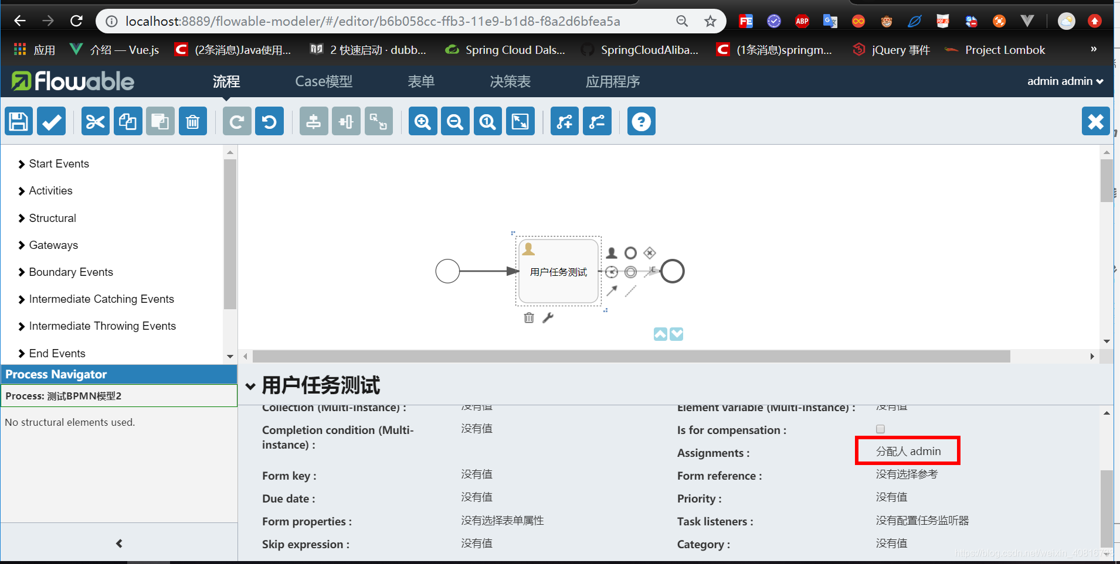Expand the Start Events section
Viewport: 1120px width, 564px height.
(x=59, y=163)
